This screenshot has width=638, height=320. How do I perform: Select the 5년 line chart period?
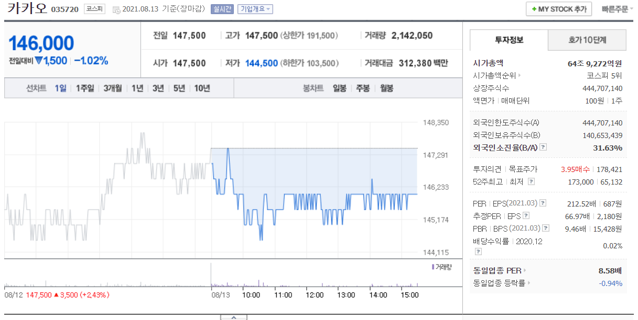point(179,88)
